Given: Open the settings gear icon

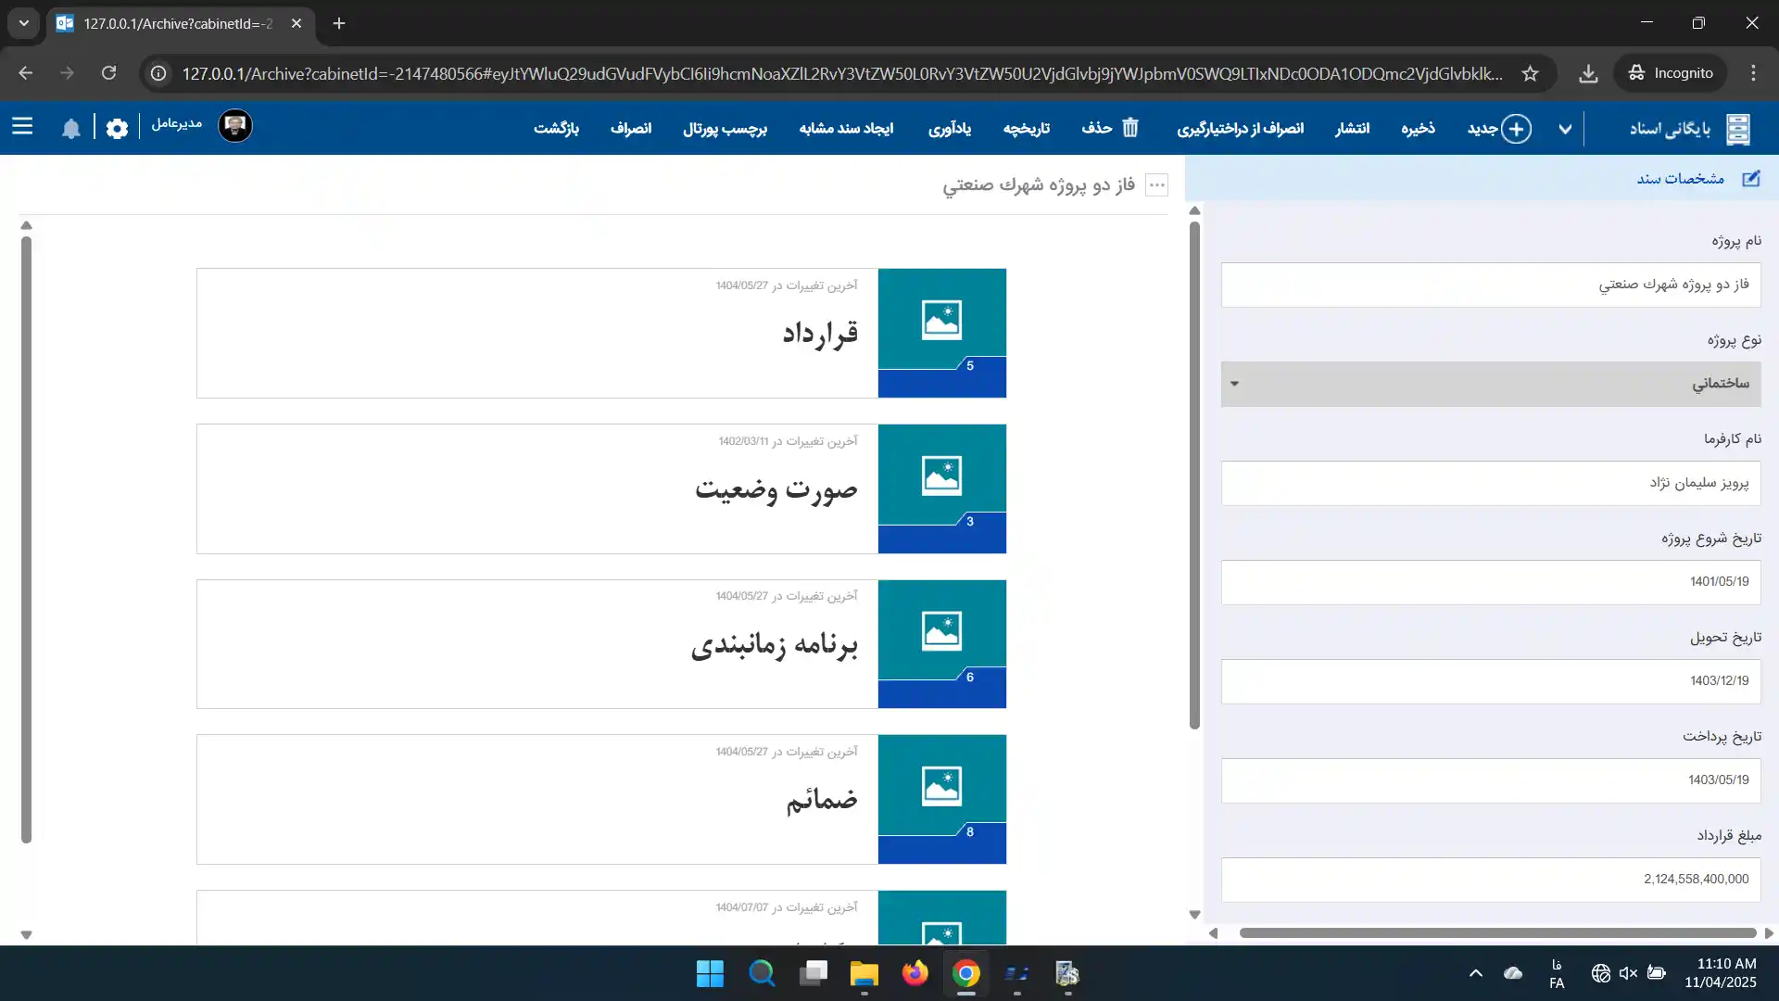Looking at the screenshot, I should 117,129.
